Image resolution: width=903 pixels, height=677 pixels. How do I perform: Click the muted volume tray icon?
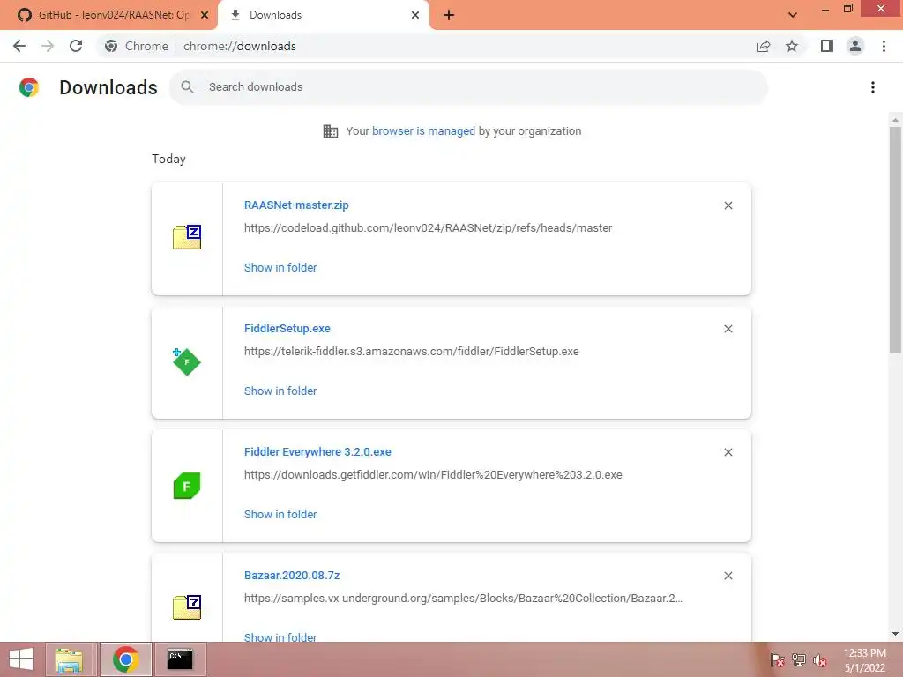(819, 659)
